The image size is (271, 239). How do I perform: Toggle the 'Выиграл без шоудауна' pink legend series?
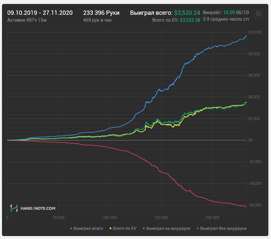click(x=221, y=228)
